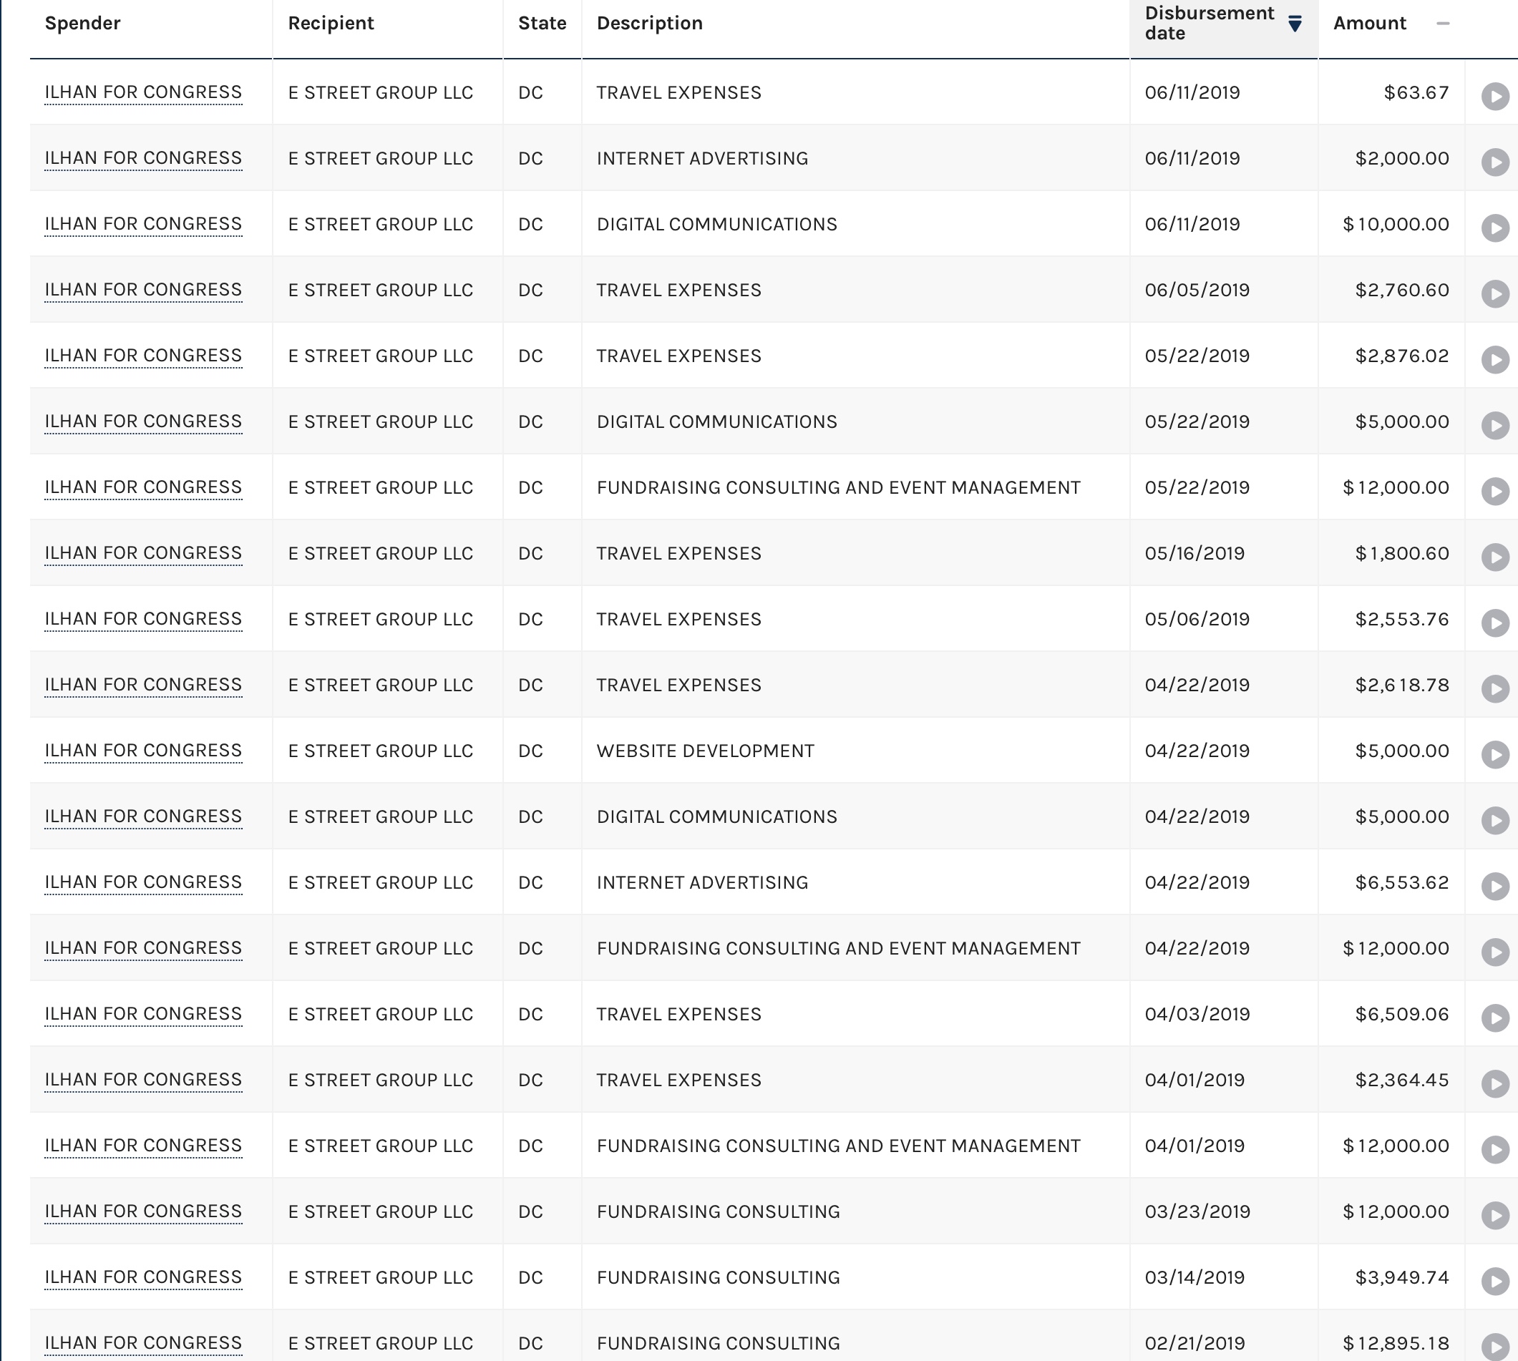Screen dimensions: 1518x1361
Task: Expand details for 04/22/2019 $12,000.00 fundraising row
Action: click(x=1495, y=952)
